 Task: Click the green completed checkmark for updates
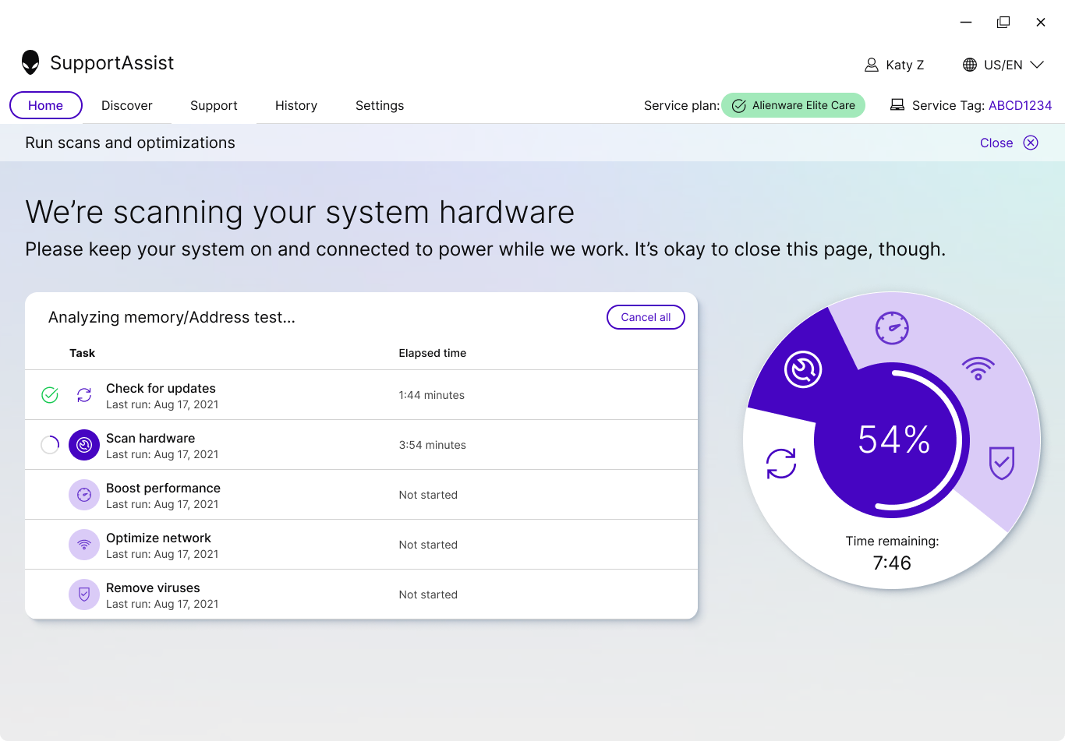[x=50, y=395]
